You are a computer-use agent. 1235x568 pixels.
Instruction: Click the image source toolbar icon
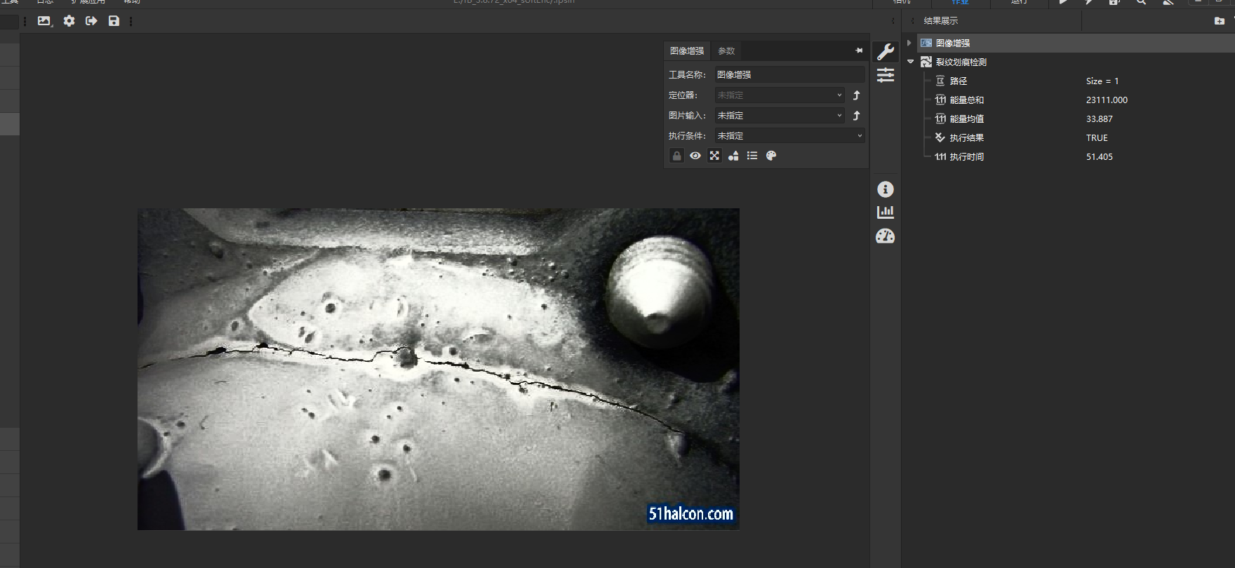click(44, 21)
